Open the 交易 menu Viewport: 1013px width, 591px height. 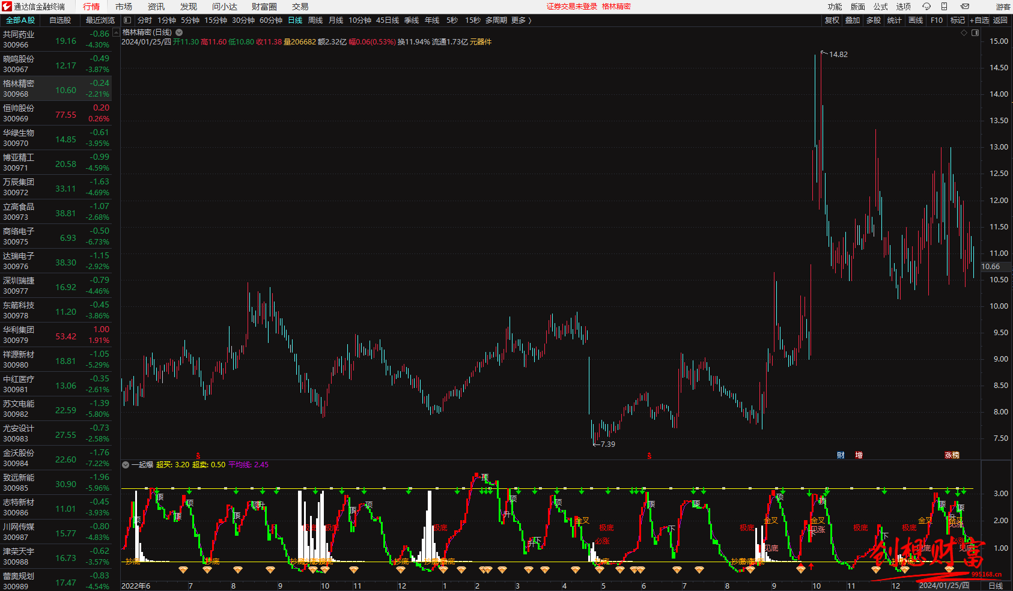pos(300,7)
